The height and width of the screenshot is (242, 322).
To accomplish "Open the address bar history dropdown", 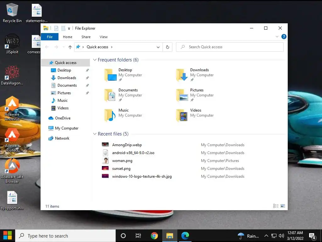I will coord(158,47).
